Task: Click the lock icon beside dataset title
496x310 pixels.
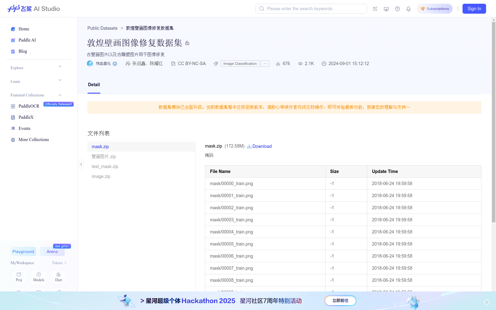Action: click(x=187, y=43)
